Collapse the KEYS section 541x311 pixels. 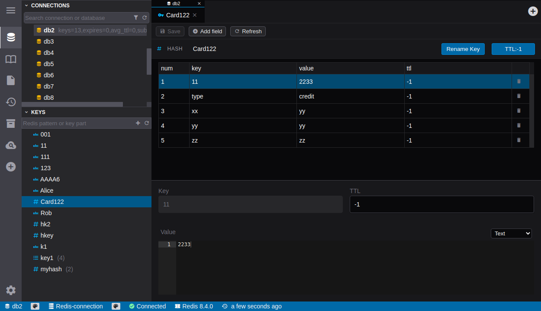coord(26,112)
